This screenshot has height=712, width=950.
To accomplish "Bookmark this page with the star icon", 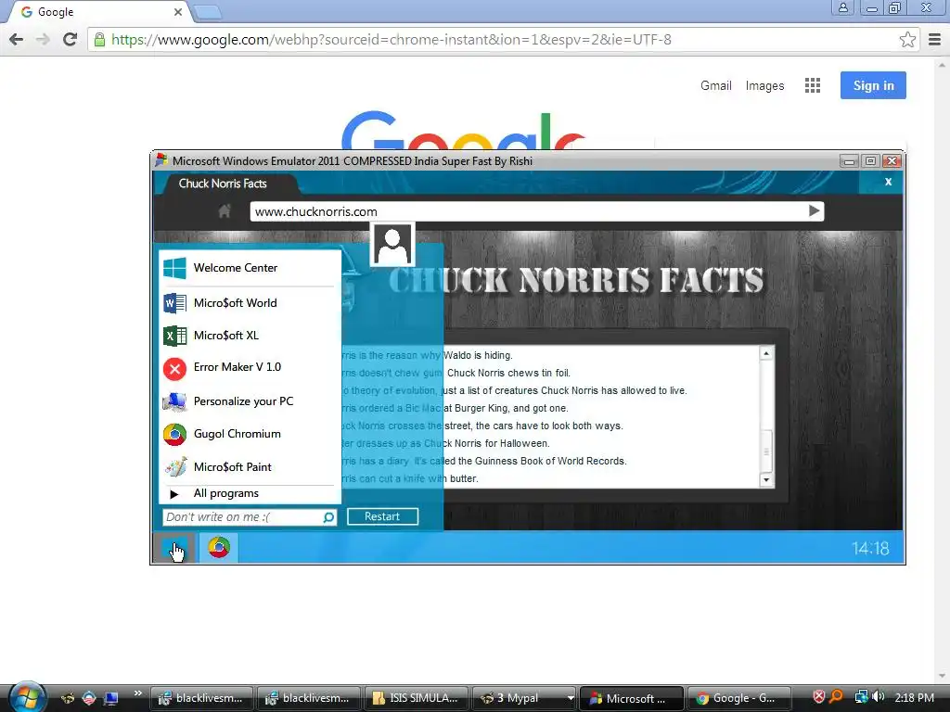I will pyautogui.click(x=907, y=39).
